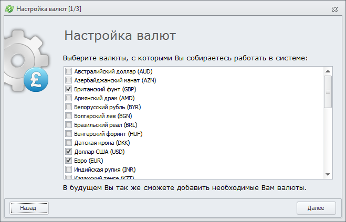Click the scroll up arrow of currency list
This screenshot has height=222, width=346.
pyautogui.click(x=328, y=71)
